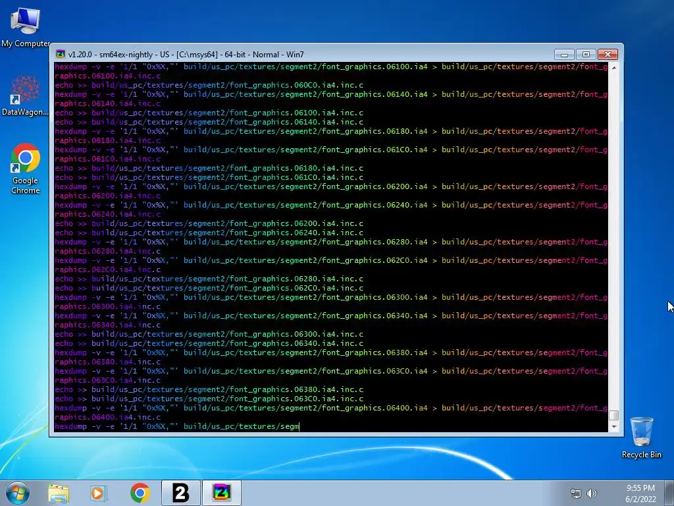Click the echo line ending in font_graphics.06380.ia4.inc.c
Viewport: 674px width, 506px height.
[x=209, y=390]
